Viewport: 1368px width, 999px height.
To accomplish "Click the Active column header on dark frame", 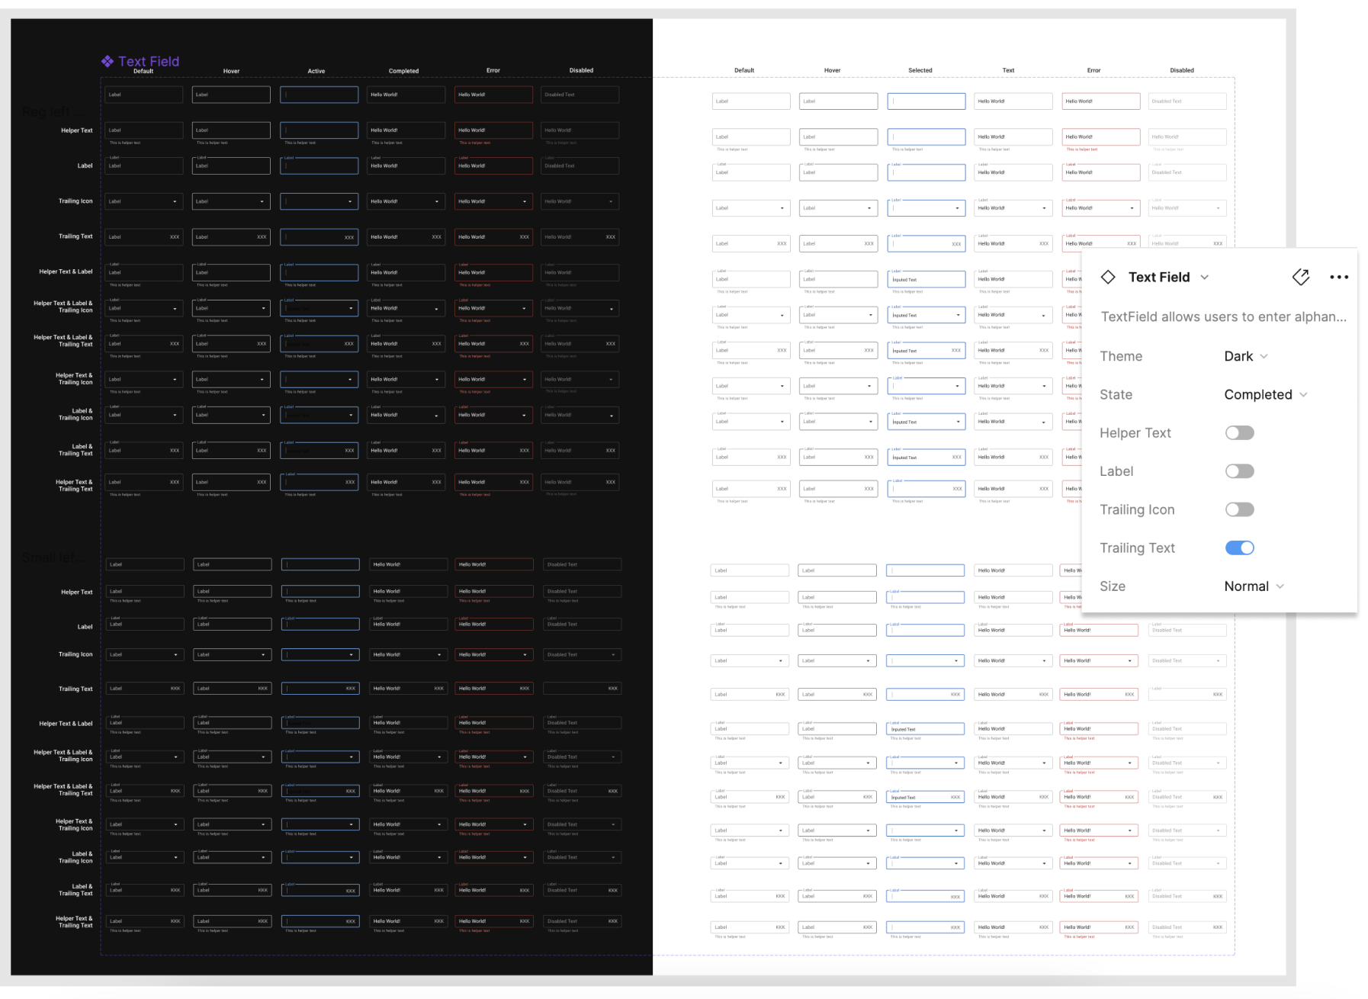I will click(316, 71).
